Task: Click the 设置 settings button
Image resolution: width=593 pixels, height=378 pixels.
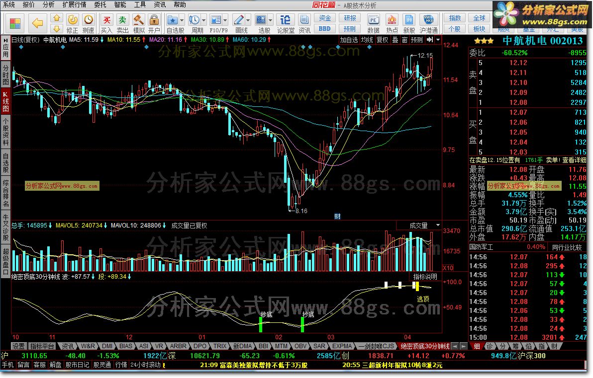Action: [x=18, y=346]
